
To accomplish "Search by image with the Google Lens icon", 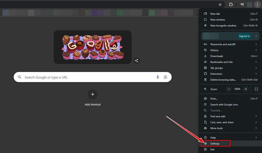I will [165, 77].
